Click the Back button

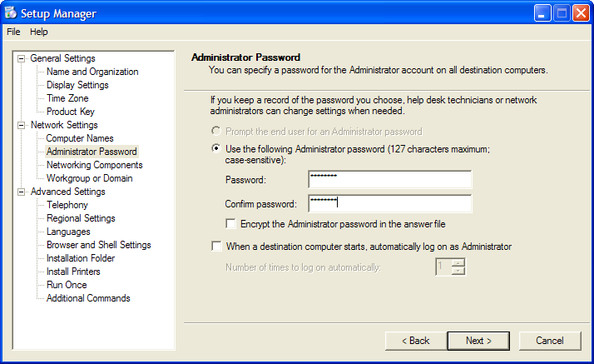416,341
